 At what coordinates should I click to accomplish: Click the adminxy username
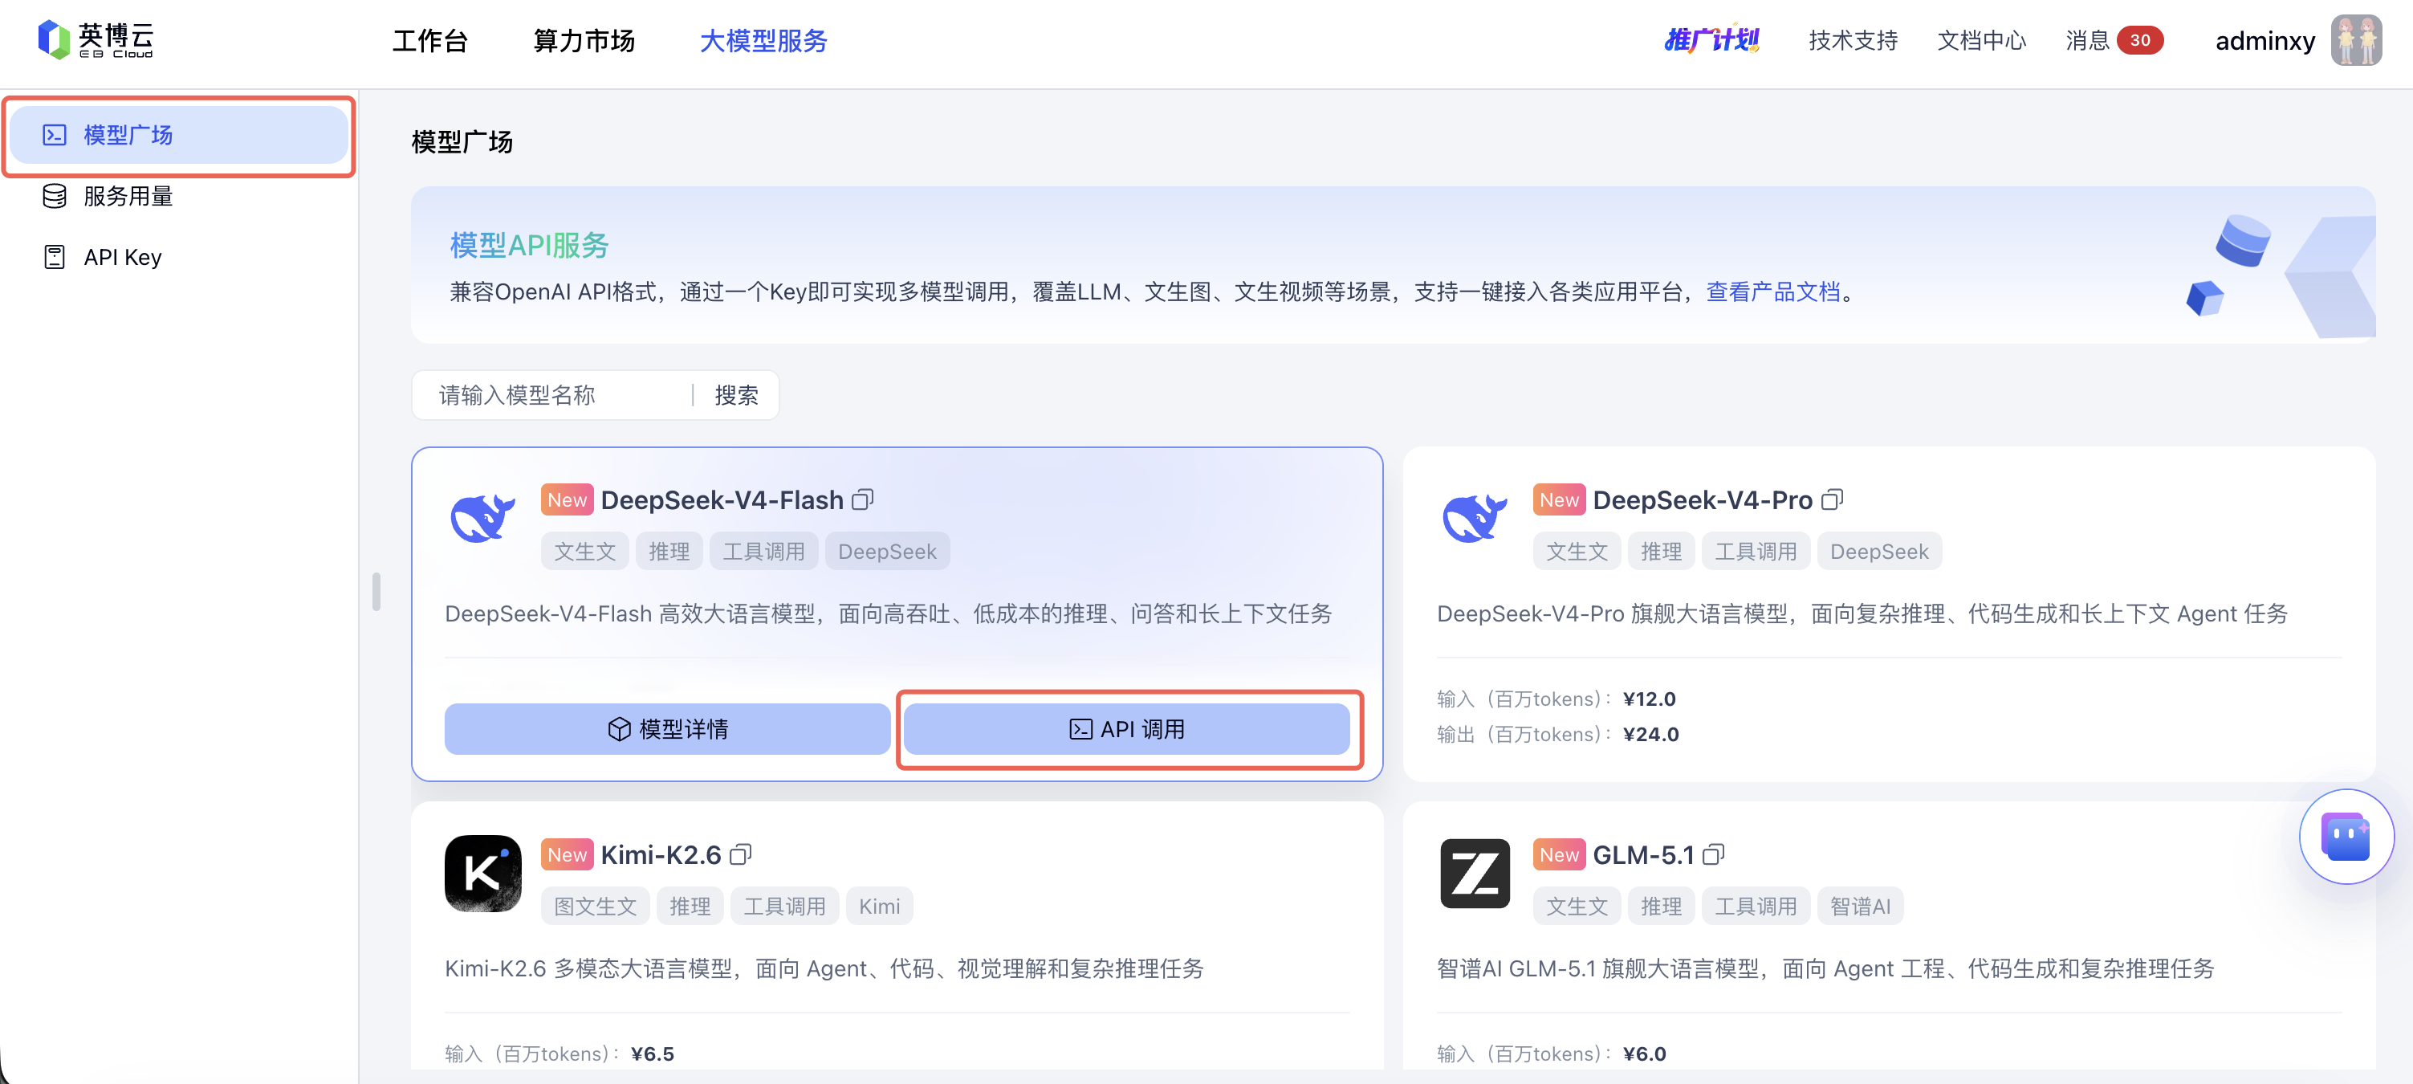pos(2265,41)
